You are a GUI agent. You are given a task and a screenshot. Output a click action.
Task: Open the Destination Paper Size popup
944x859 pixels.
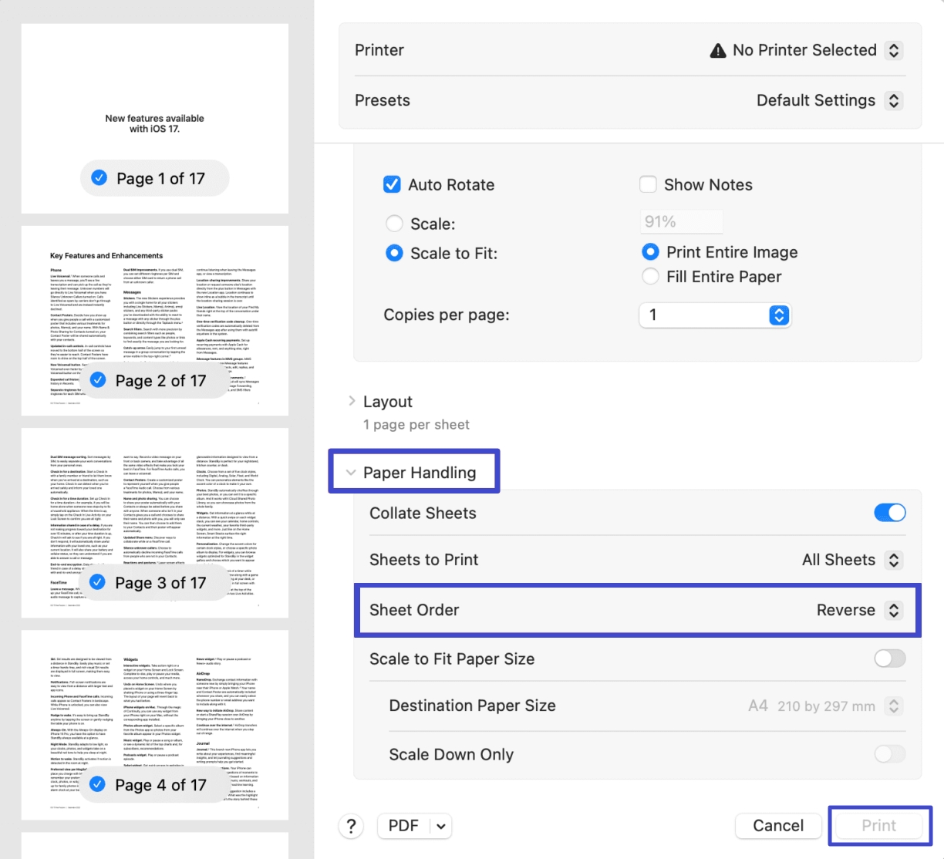pos(893,706)
